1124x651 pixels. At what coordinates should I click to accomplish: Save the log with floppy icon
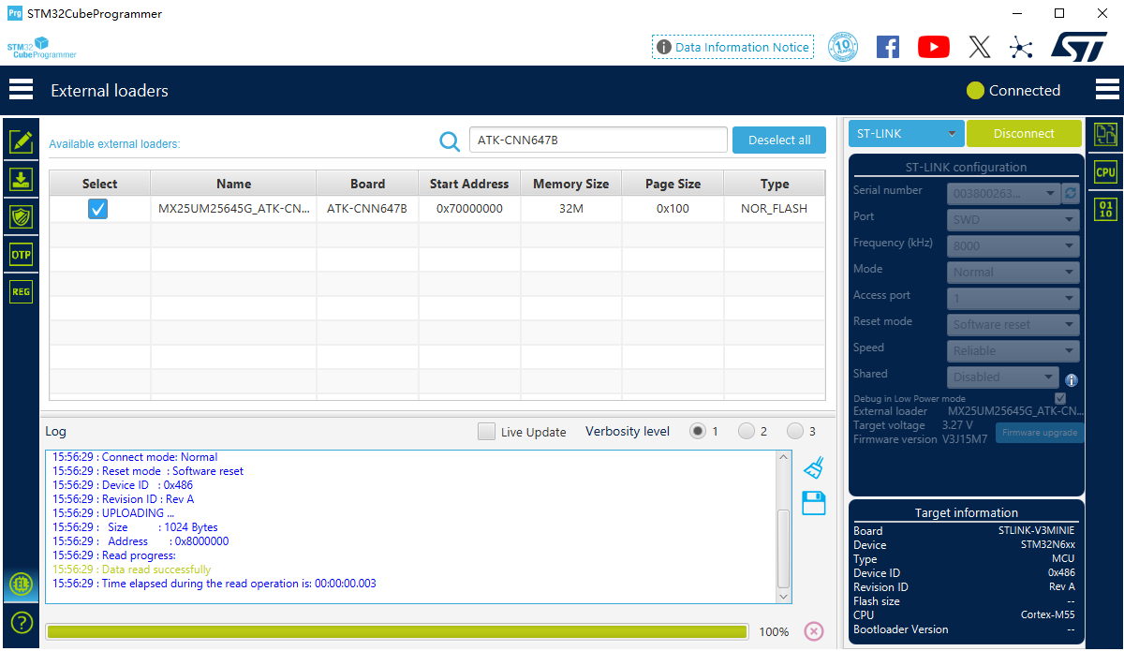pos(814,503)
